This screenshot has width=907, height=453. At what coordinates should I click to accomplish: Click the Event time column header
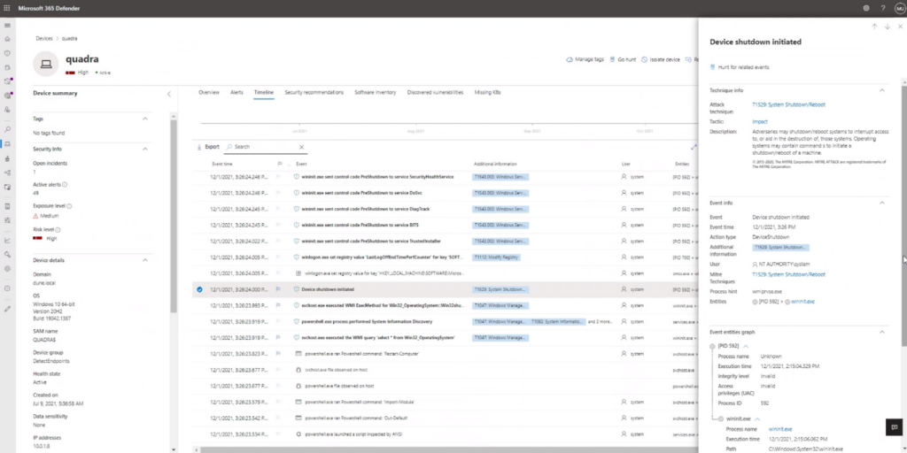222,164
